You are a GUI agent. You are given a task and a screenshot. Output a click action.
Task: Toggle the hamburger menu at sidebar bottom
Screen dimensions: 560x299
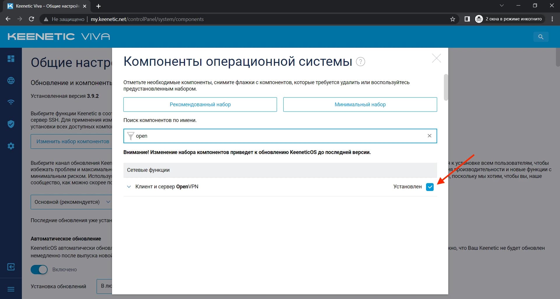11,289
